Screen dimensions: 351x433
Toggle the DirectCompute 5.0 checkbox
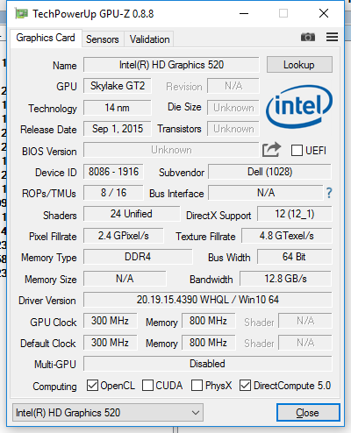click(245, 386)
